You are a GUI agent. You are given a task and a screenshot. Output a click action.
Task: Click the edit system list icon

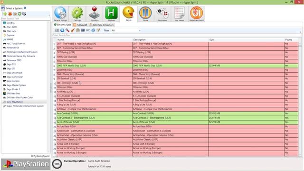point(15,14)
